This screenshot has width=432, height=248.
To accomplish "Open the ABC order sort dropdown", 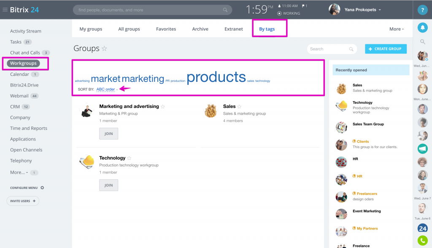I will (107, 89).
